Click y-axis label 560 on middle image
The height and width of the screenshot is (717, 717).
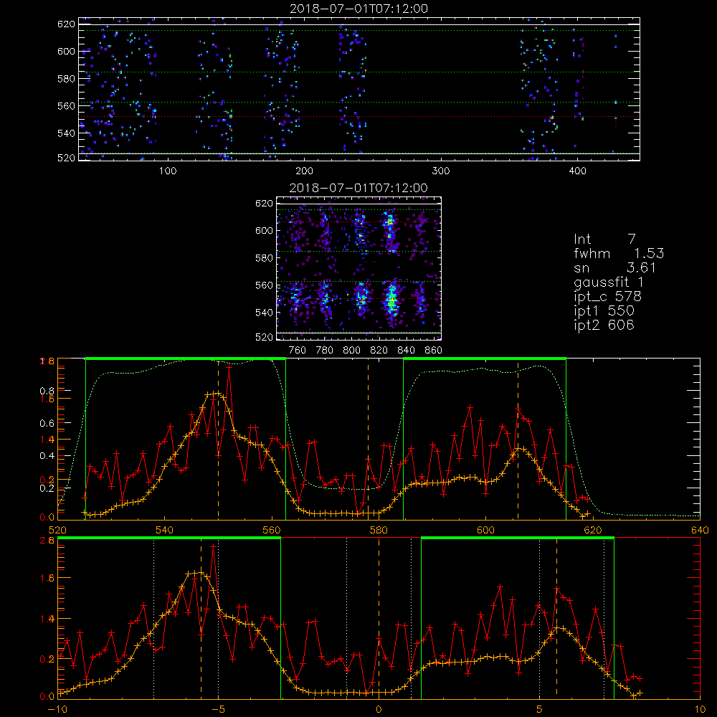[264, 285]
